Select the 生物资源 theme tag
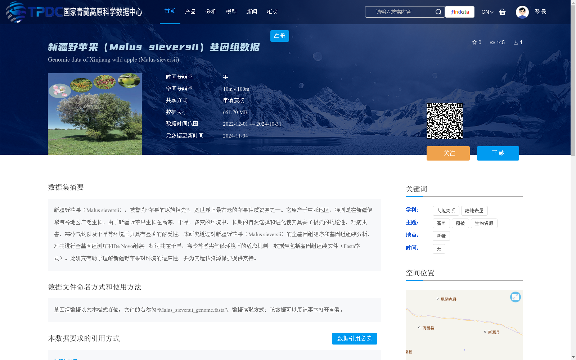The width and height of the screenshot is (576, 360). (x=484, y=224)
